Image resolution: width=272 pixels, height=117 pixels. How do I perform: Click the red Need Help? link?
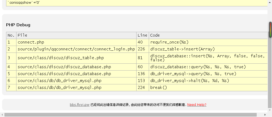(x=197, y=105)
